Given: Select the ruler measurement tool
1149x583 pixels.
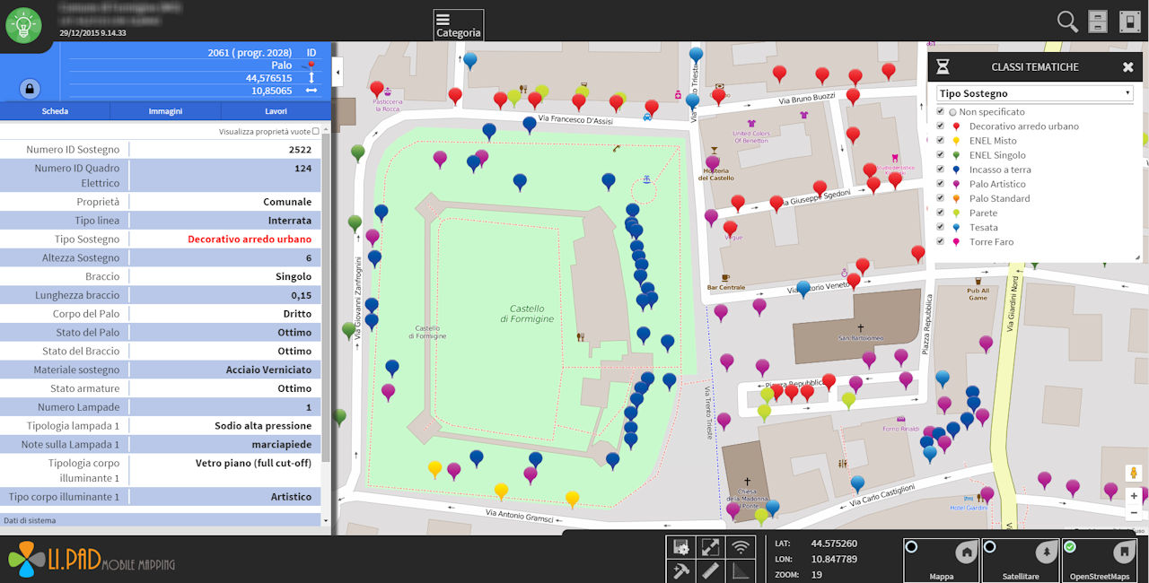Looking at the screenshot, I should (x=710, y=570).
